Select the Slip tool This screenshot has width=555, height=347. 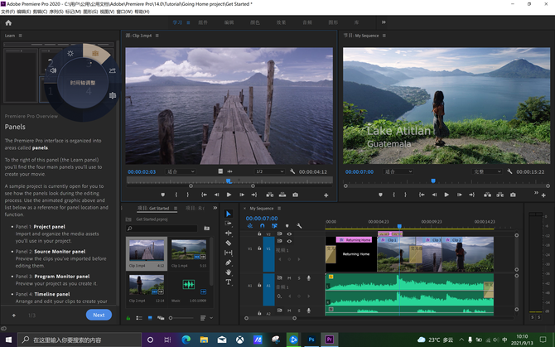pyautogui.click(x=229, y=253)
